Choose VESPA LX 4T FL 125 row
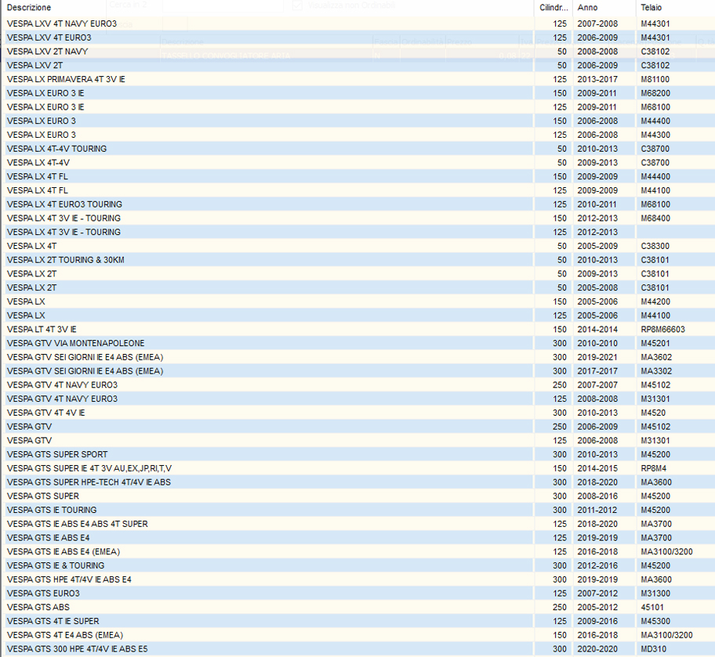This screenshot has width=715, height=657. 357,190
